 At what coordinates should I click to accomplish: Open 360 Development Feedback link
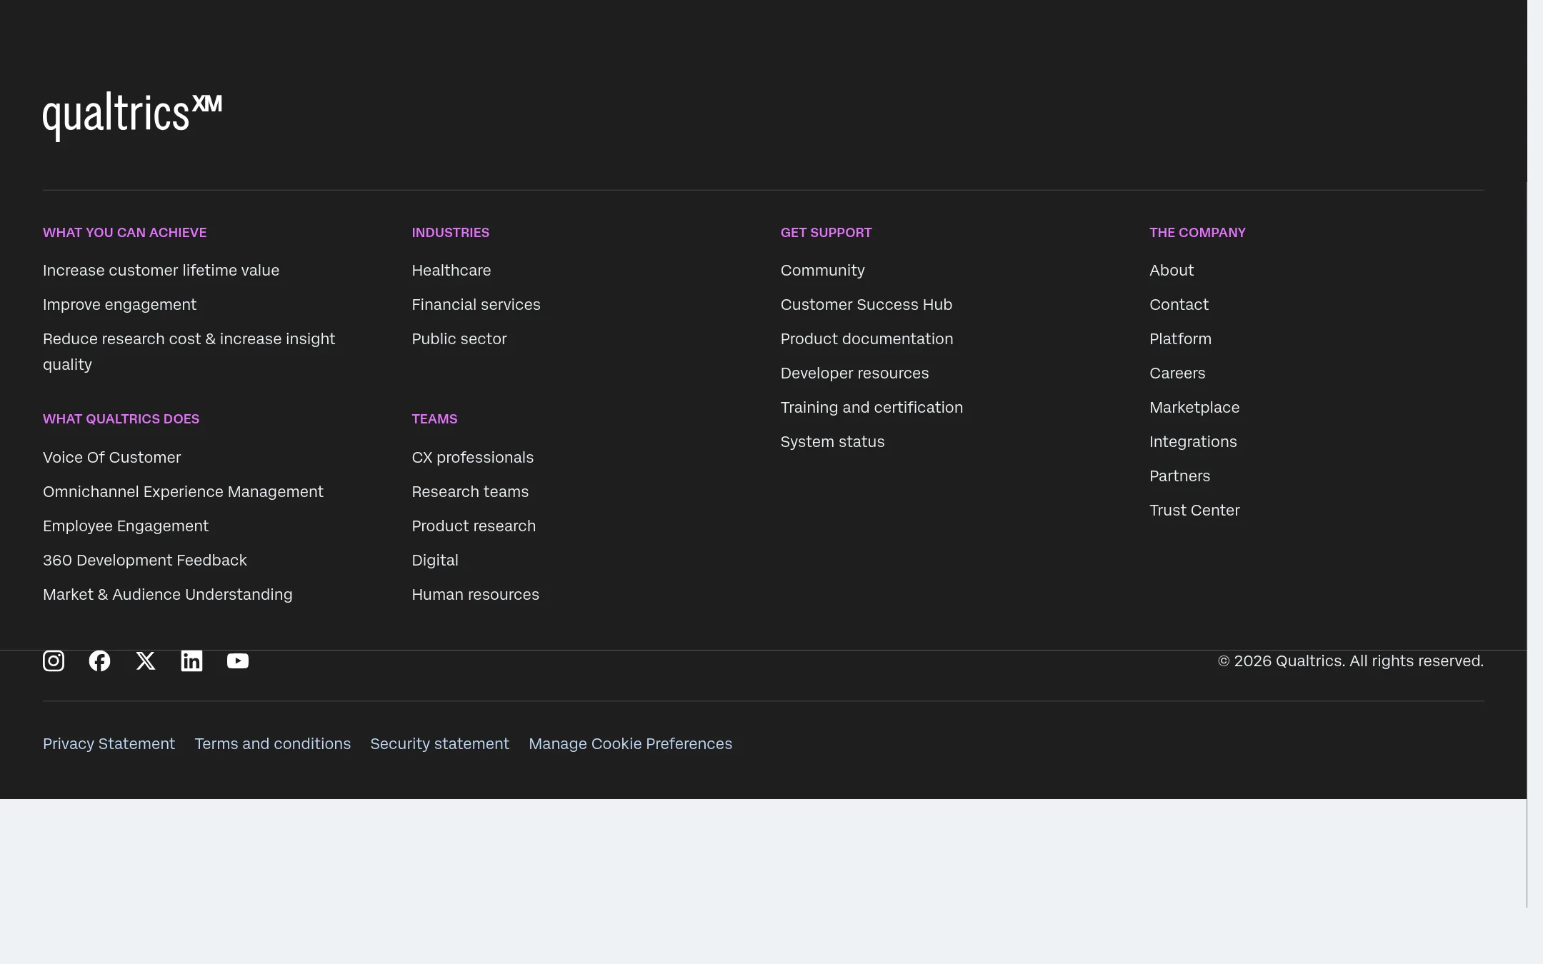[x=144, y=561]
